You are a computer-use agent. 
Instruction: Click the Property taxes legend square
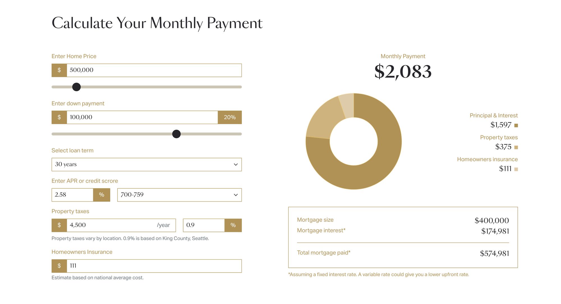(x=516, y=147)
